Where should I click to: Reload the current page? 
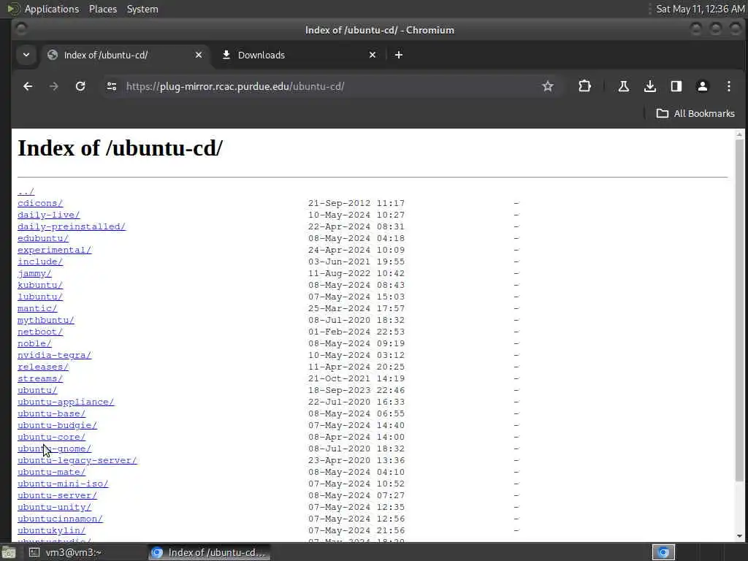(x=80, y=86)
